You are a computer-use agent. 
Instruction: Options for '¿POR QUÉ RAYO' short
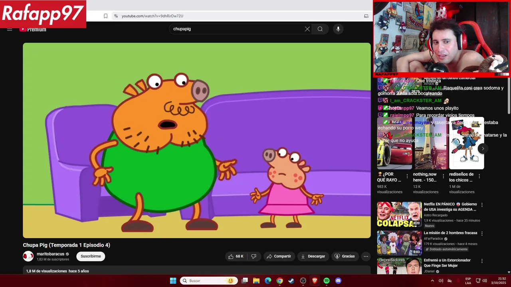pos(407,176)
